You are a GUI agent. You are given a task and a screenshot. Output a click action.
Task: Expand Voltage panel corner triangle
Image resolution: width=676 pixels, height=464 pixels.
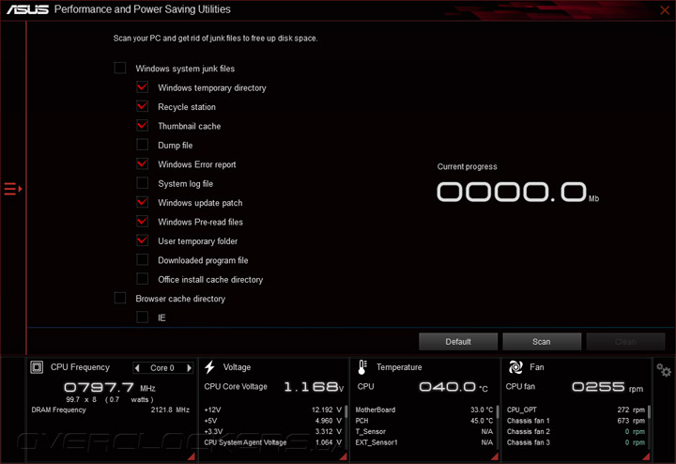[x=344, y=456]
